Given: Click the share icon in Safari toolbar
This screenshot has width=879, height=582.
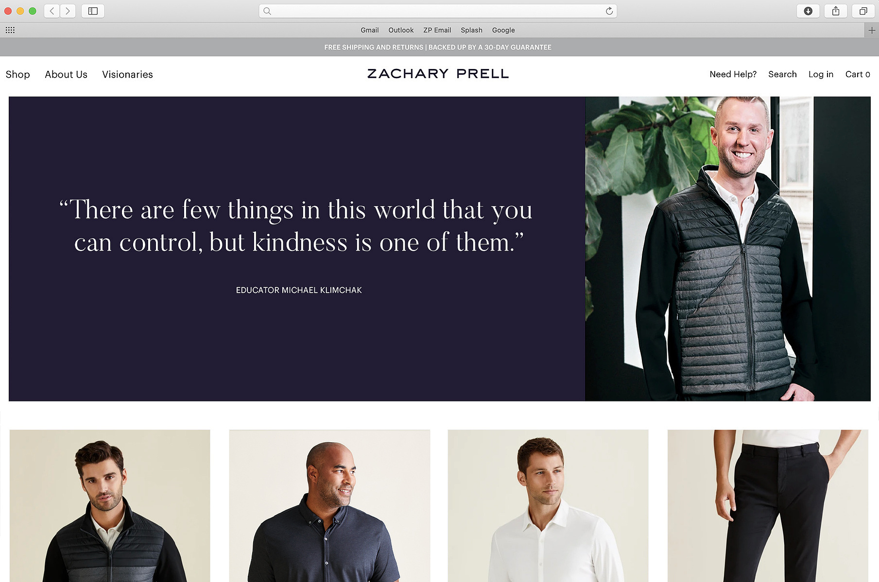Looking at the screenshot, I should click(836, 11).
